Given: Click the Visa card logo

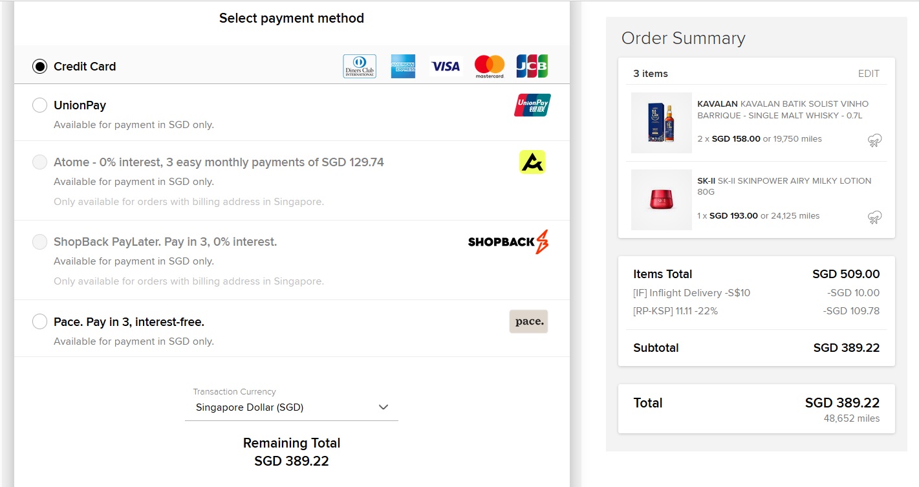Looking at the screenshot, I should point(446,66).
